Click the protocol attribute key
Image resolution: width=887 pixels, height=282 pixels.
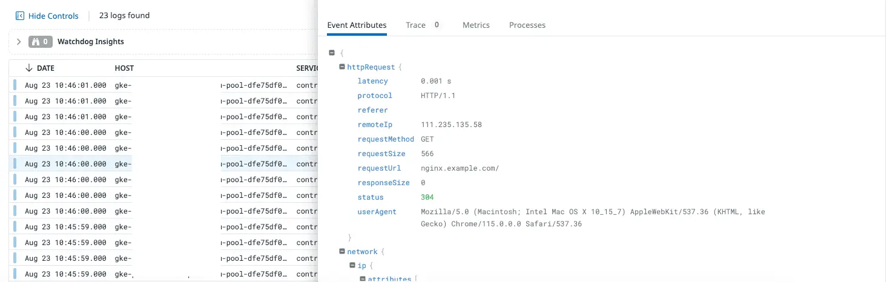point(375,96)
